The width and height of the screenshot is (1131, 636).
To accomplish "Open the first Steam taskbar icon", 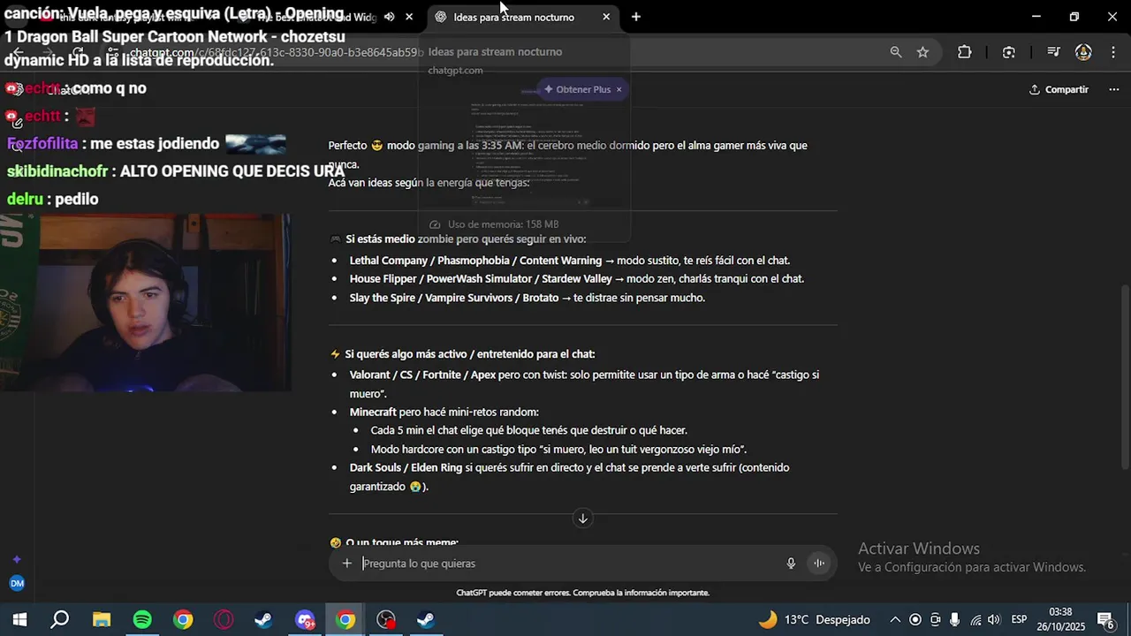I will (263, 619).
